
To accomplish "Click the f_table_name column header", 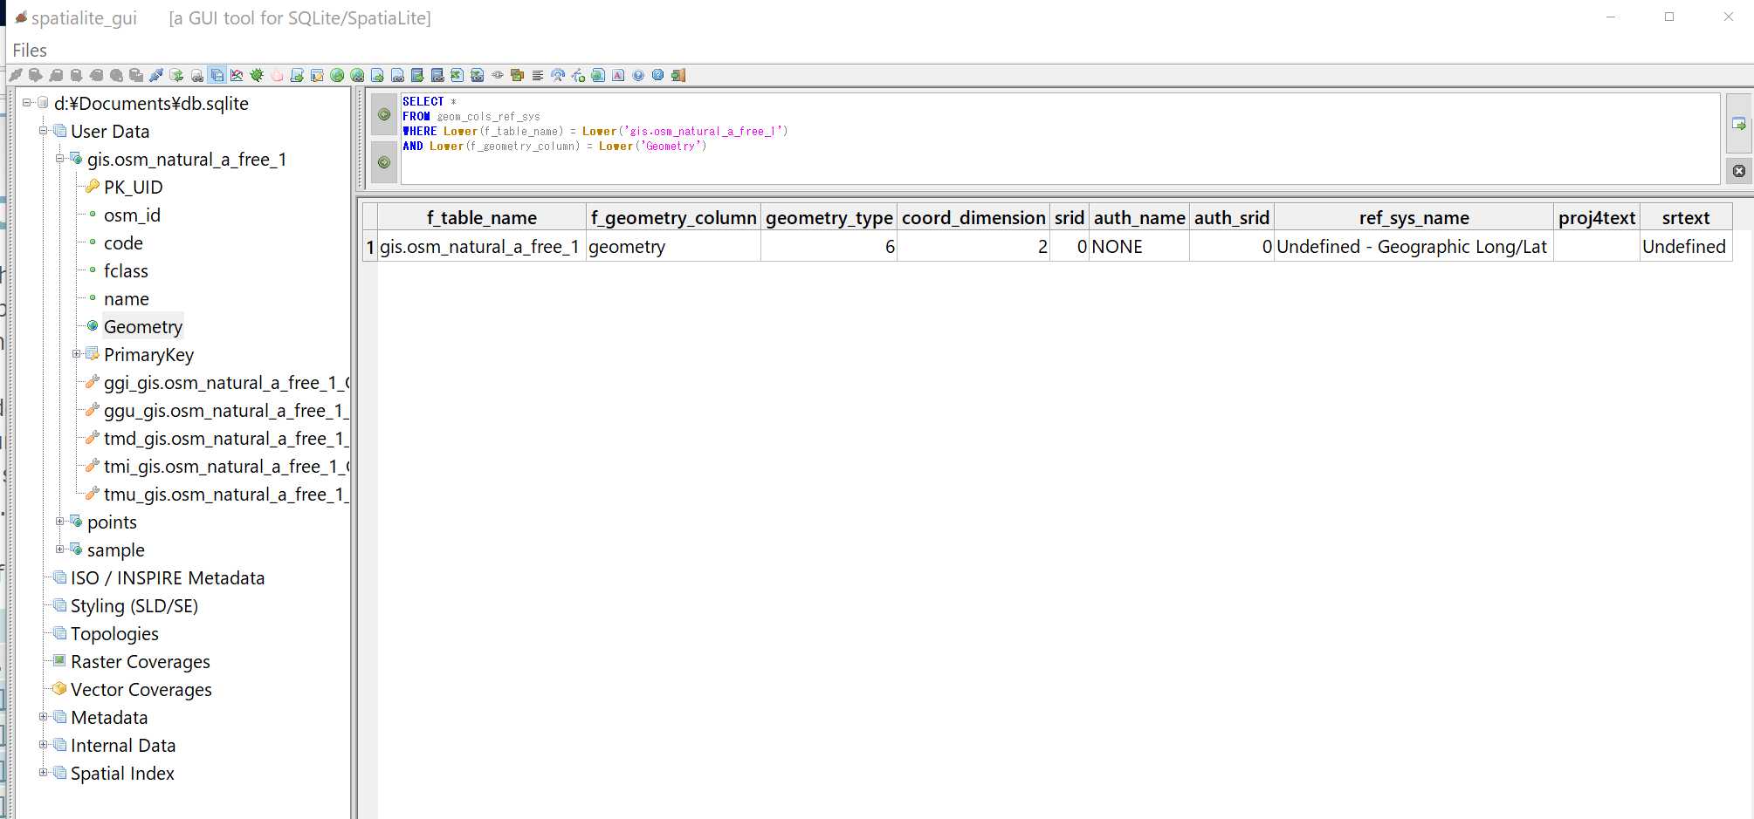I will [x=481, y=218].
